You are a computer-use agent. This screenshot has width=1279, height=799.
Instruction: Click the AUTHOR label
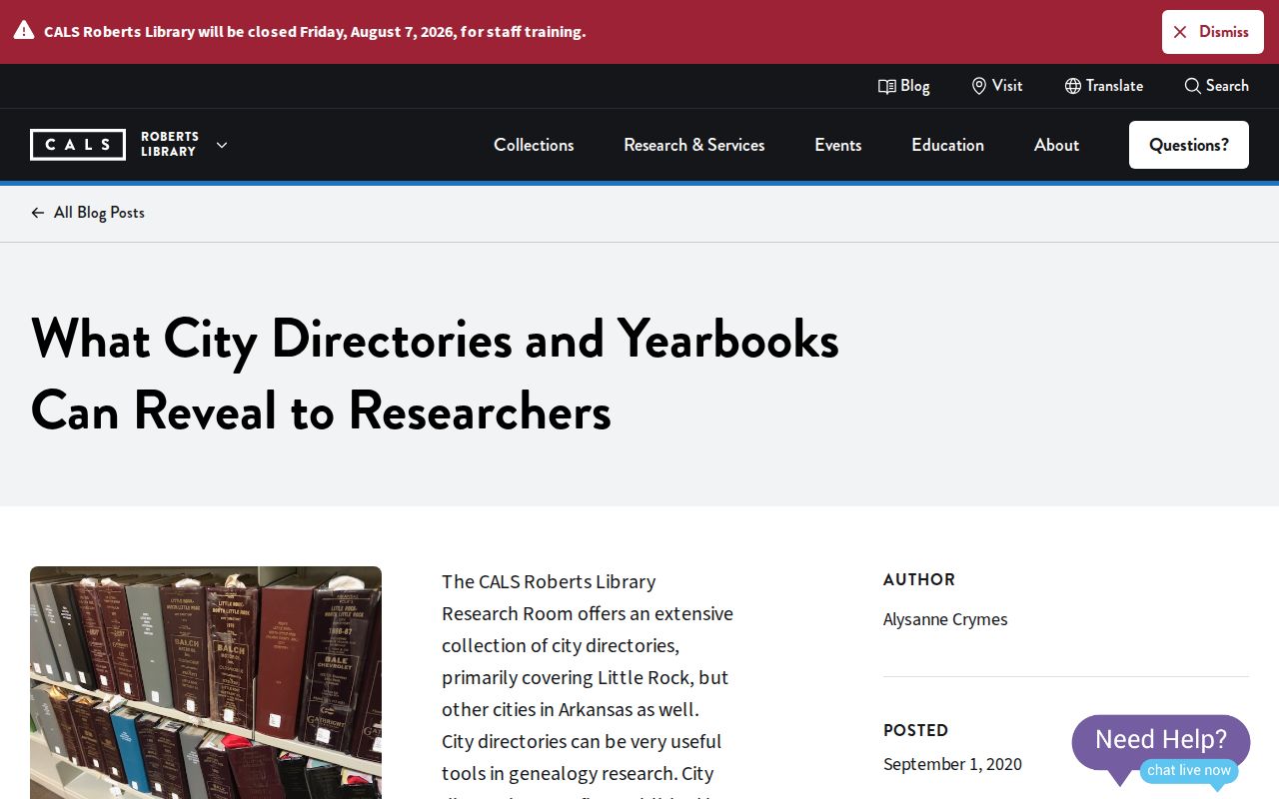919,579
